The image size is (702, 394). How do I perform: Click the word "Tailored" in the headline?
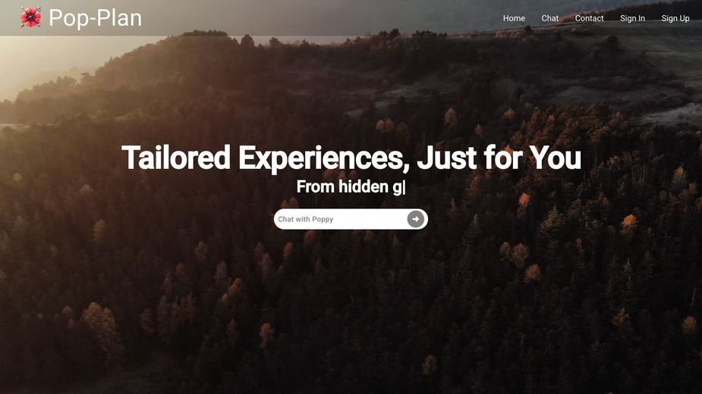pyautogui.click(x=176, y=158)
